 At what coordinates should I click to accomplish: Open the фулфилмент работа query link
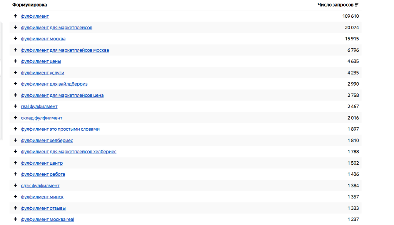click(x=43, y=174)
